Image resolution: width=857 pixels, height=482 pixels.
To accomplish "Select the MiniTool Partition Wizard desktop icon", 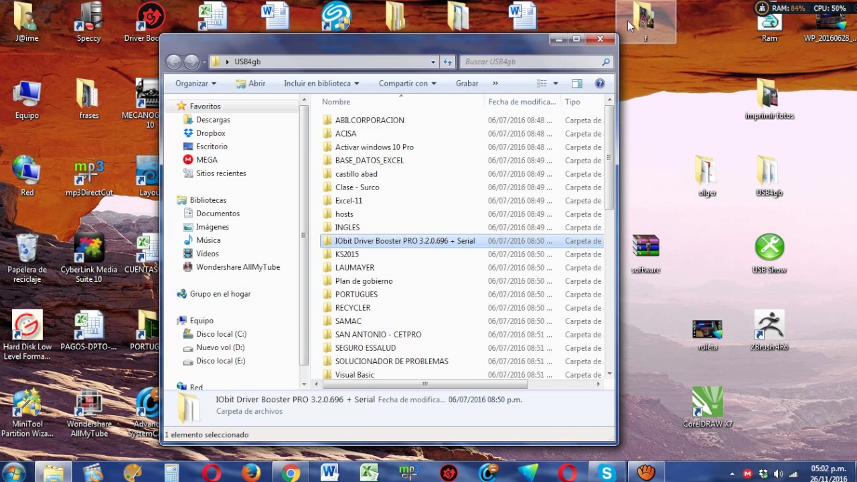I will coord(27,413).
